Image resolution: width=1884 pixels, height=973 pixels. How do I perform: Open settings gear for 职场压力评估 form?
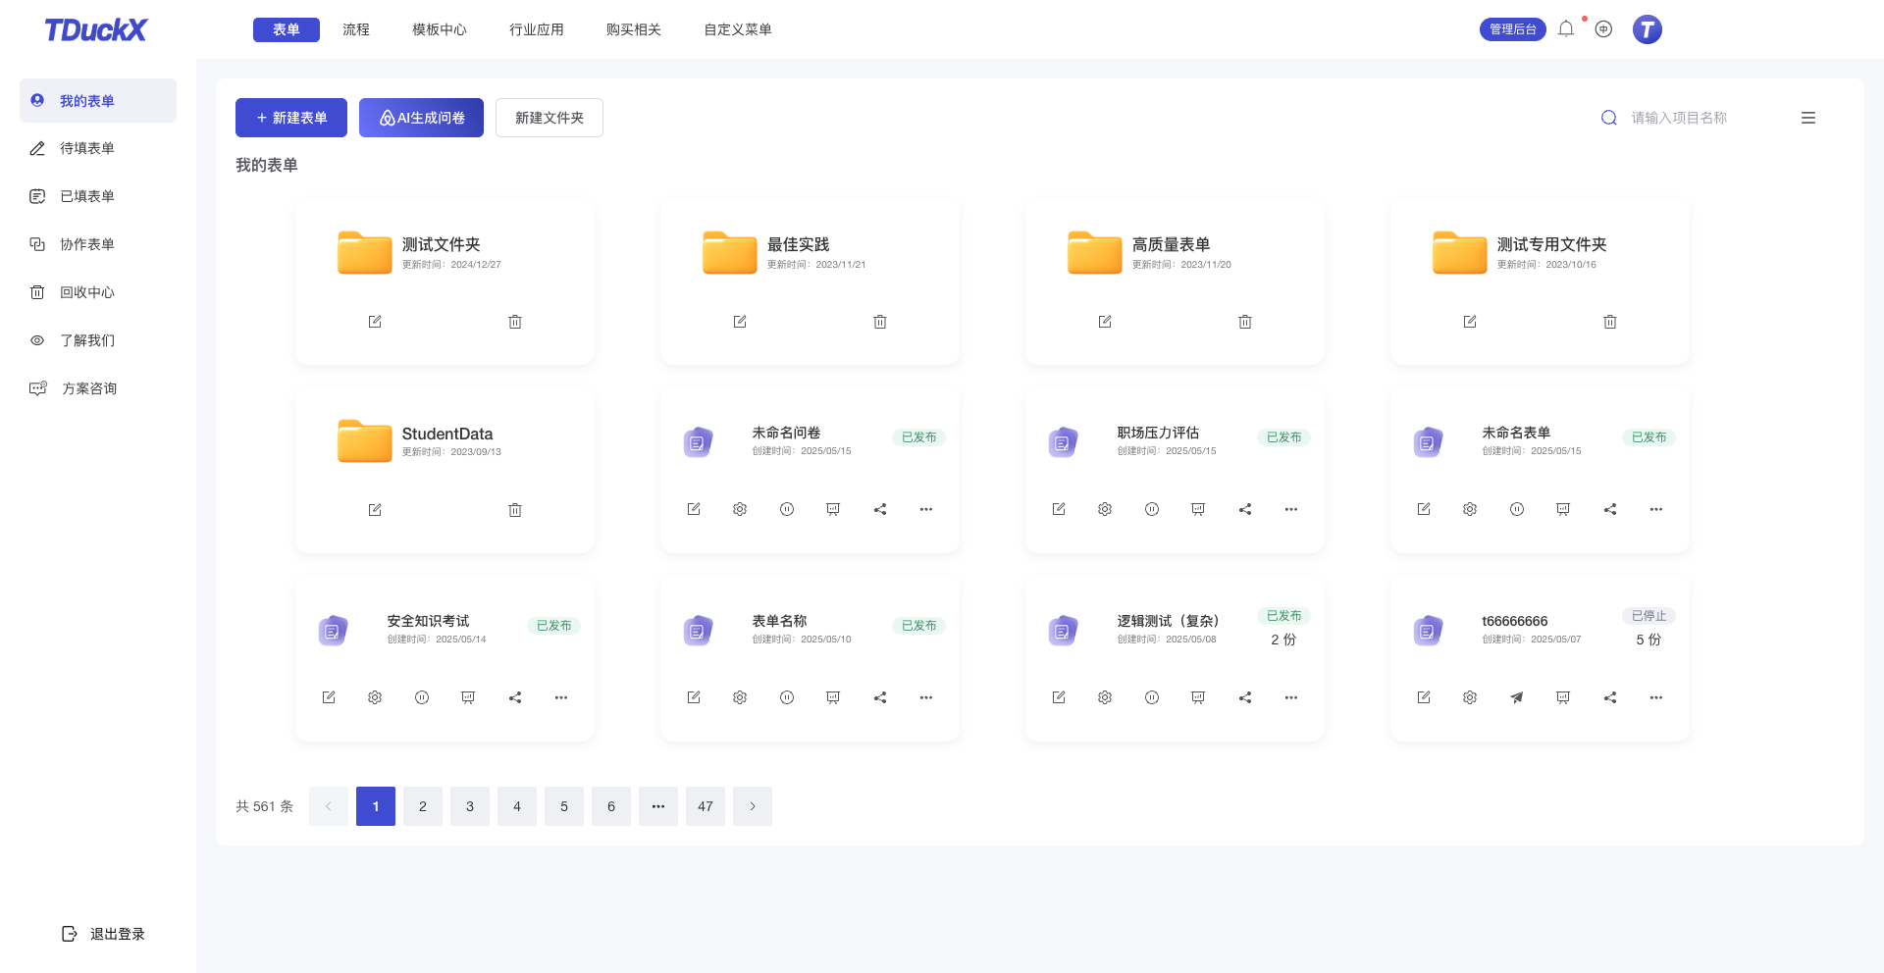pyautogui.click(x=1105, y=509)
